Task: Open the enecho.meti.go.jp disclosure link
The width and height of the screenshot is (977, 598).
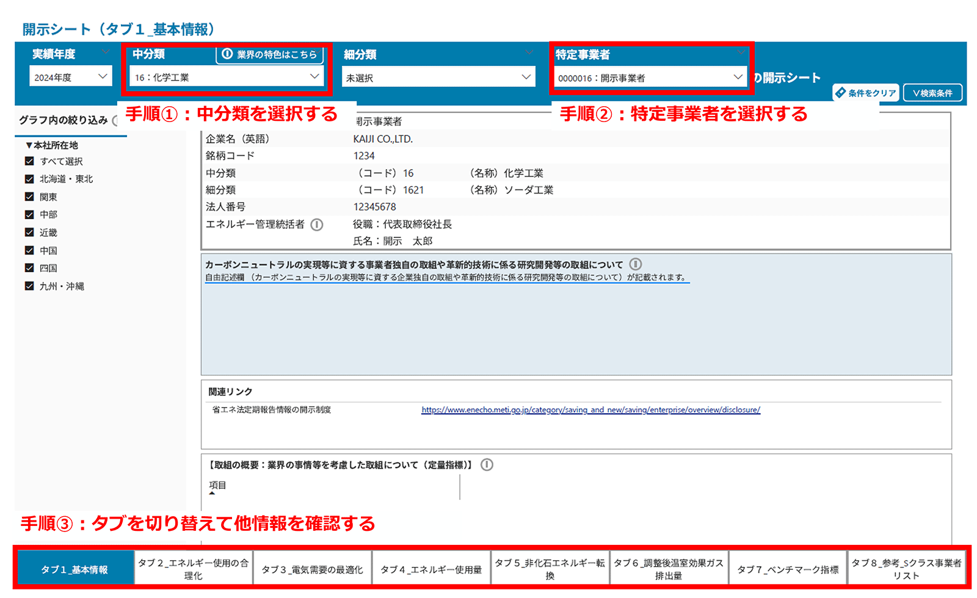Action: [x=590, y=410]
